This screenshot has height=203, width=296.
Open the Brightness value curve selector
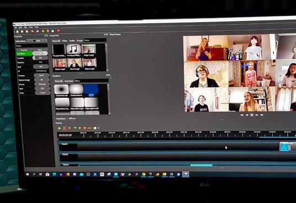pyautogui.click(x=45, y=53)
